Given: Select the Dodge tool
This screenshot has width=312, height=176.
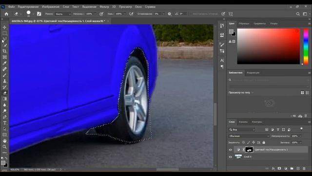Looking at the screenshot, I should [x=4, y=111].
